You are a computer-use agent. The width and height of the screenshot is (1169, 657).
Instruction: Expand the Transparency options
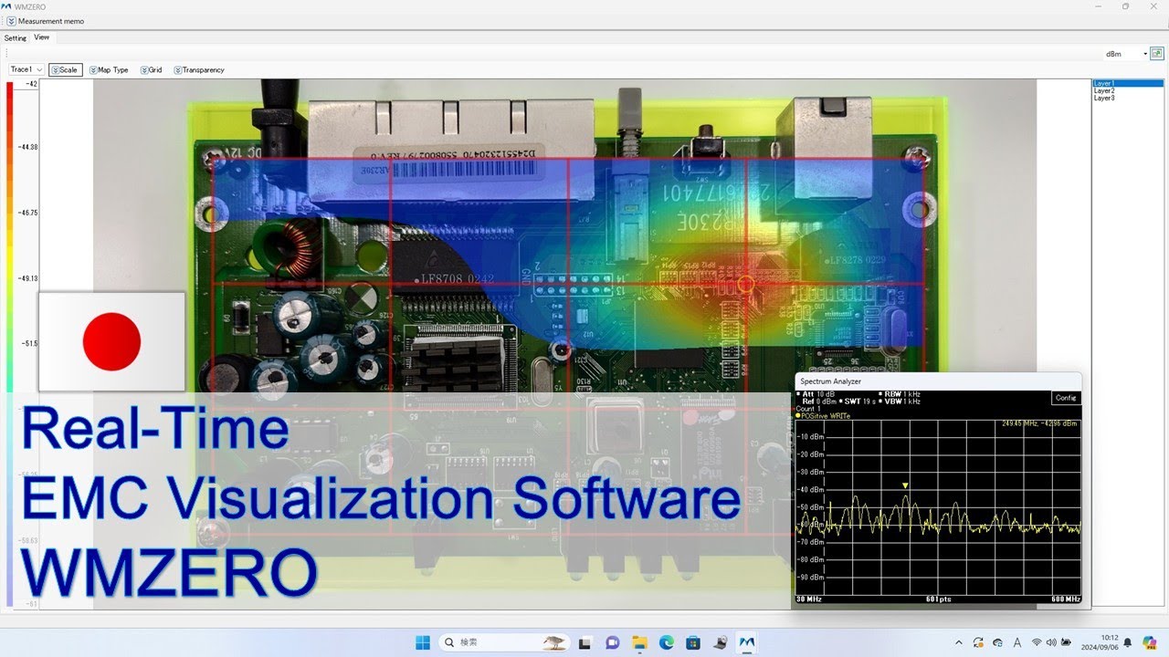tap(199, 69)
